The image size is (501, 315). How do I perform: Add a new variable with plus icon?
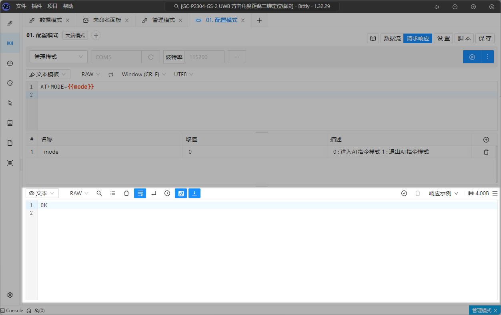[486, 140]
